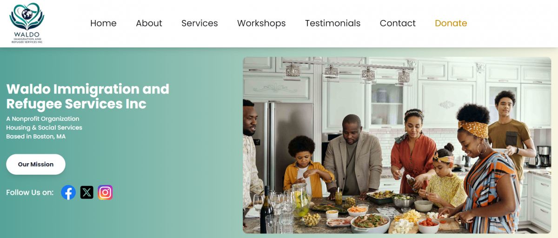Click the 'Based in Boston, MA' line
The height and width of the screenshot is (238, 558).
pos(36,136)
